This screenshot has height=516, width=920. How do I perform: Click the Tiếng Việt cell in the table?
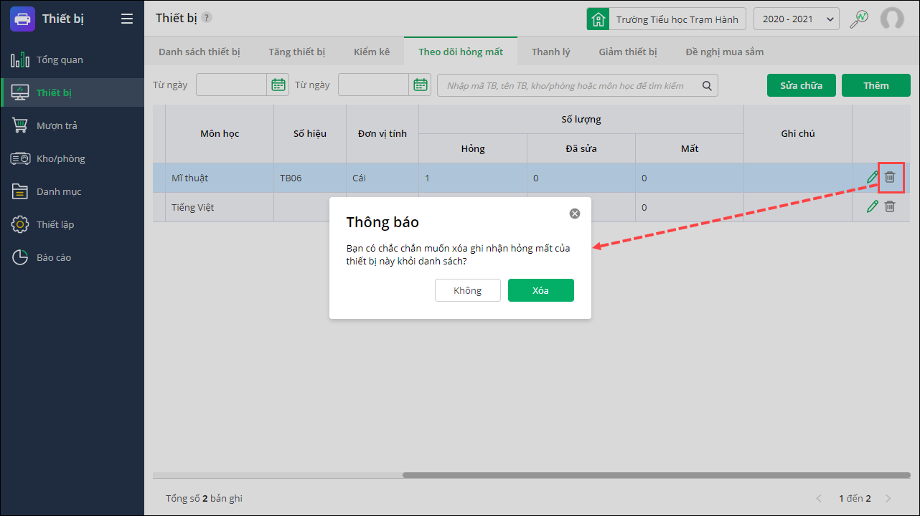(220, 207)
